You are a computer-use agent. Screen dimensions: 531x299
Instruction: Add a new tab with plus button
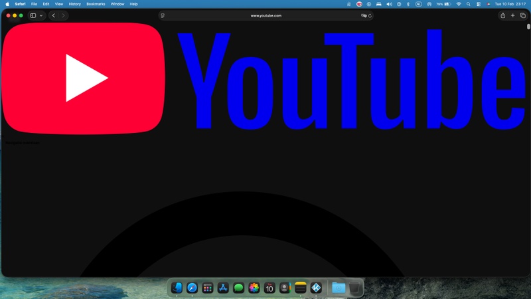click(512, 15)
